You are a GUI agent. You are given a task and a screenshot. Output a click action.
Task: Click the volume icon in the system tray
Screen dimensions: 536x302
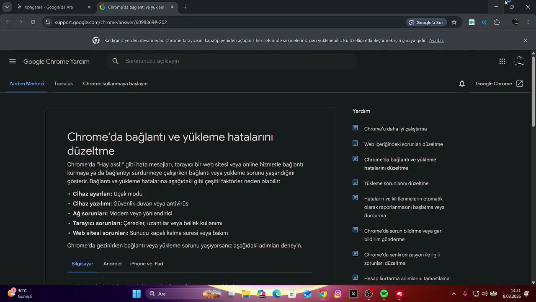(x=484, y=294)
